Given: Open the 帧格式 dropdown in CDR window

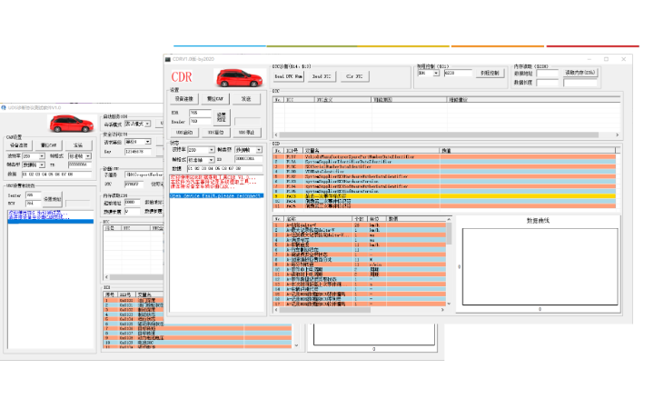Looking at the screenshot, I should (212, 160).
